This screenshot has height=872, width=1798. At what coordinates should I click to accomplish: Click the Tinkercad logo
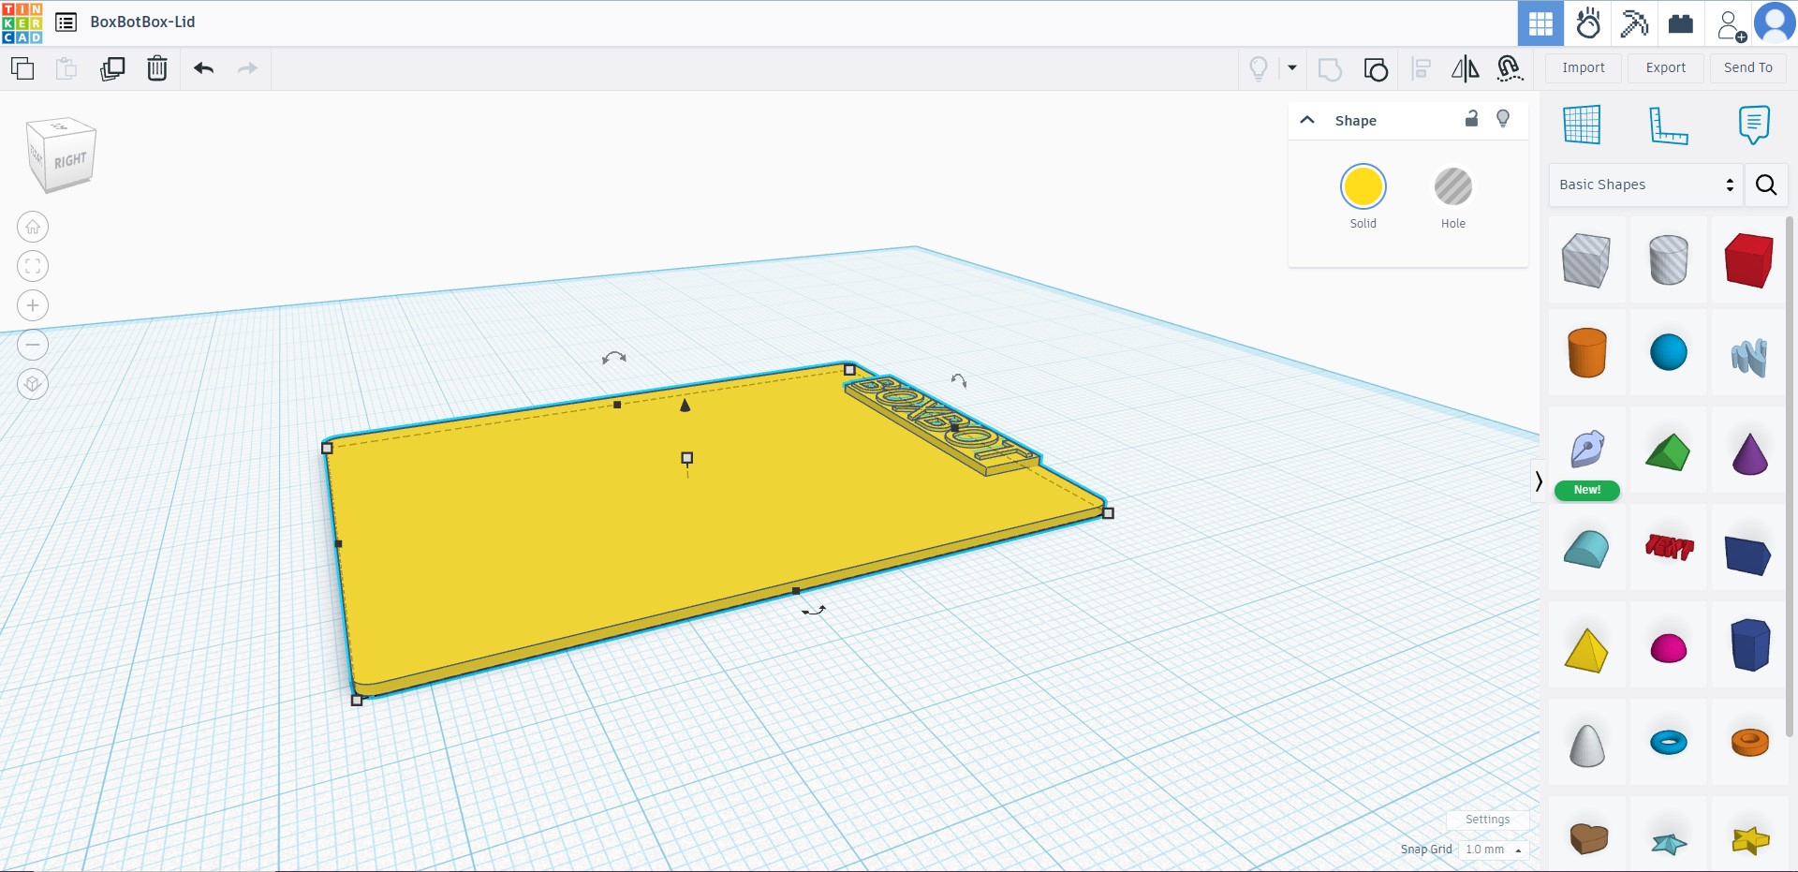(22, 22)
